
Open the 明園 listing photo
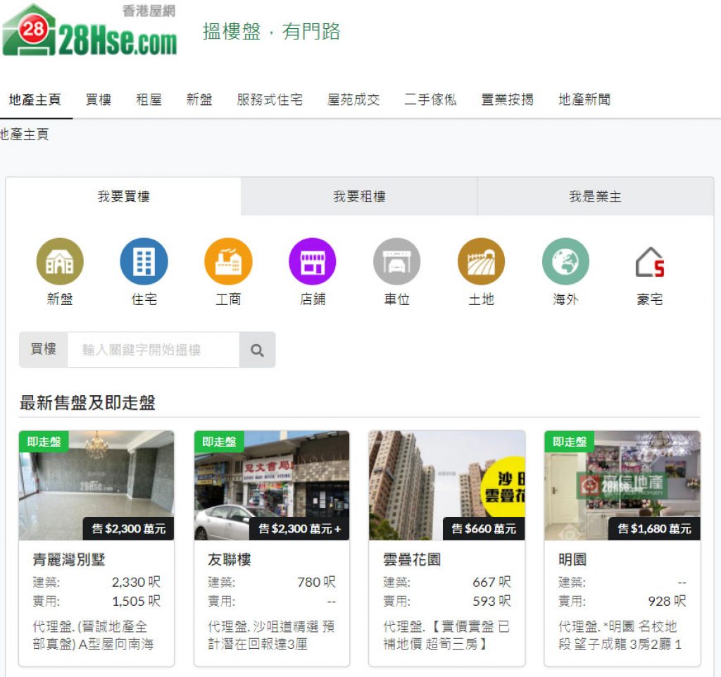point(622,485)
